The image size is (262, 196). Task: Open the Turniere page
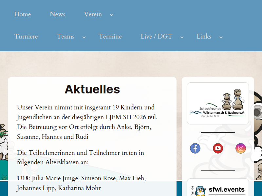coord(26,37)
